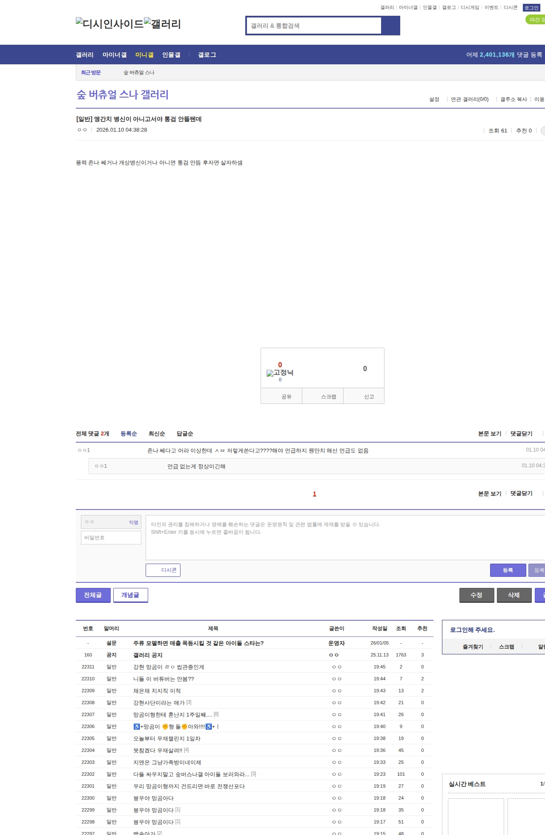Open the 미니갤 menu in the navigation bar
545x835 pixels.
click(144, 55)
